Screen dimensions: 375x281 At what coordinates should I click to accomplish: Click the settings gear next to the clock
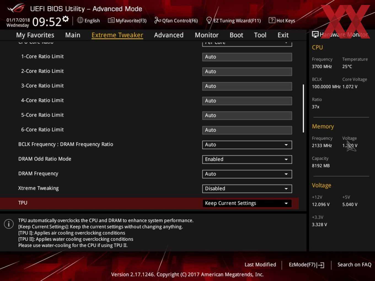coord(65,19)
